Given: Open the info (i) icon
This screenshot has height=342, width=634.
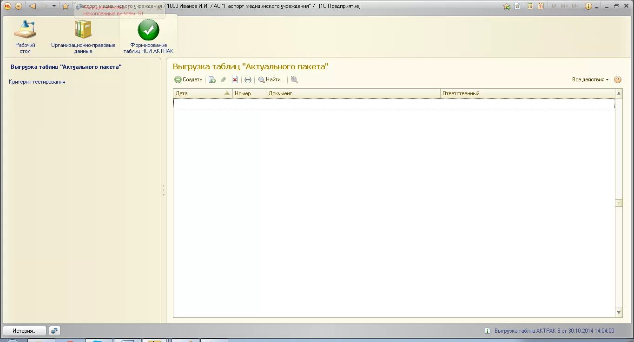Looking at the screenshot, I should pos(588,6).
